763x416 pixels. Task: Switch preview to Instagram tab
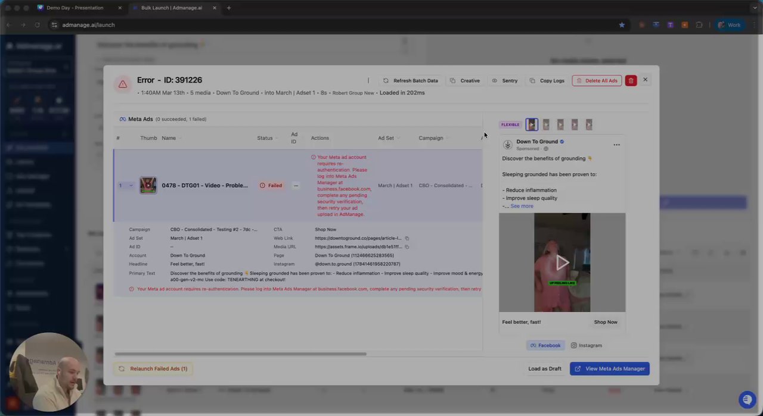tap(587, 345)
